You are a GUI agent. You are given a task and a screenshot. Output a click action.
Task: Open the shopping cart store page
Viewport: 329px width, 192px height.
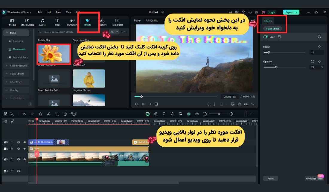[263, 12]
